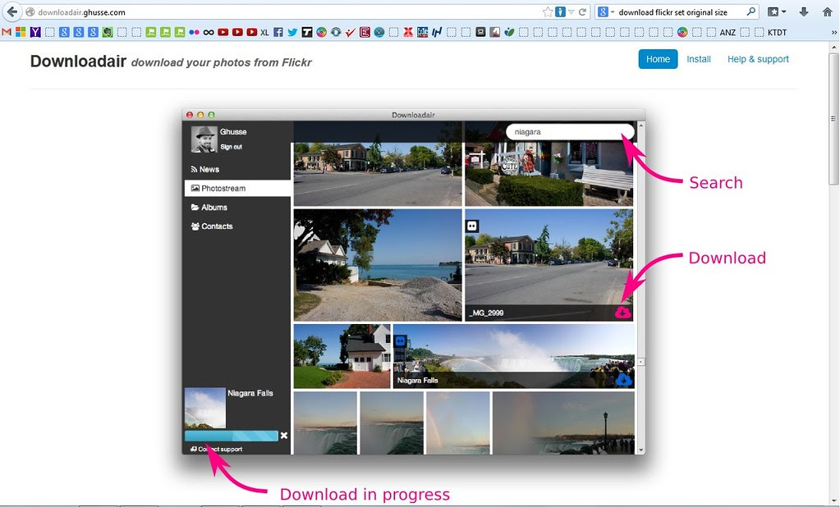Viewport: 840px width, 507px height.
Task: Click the Contact support link
Action: [217, 450]
